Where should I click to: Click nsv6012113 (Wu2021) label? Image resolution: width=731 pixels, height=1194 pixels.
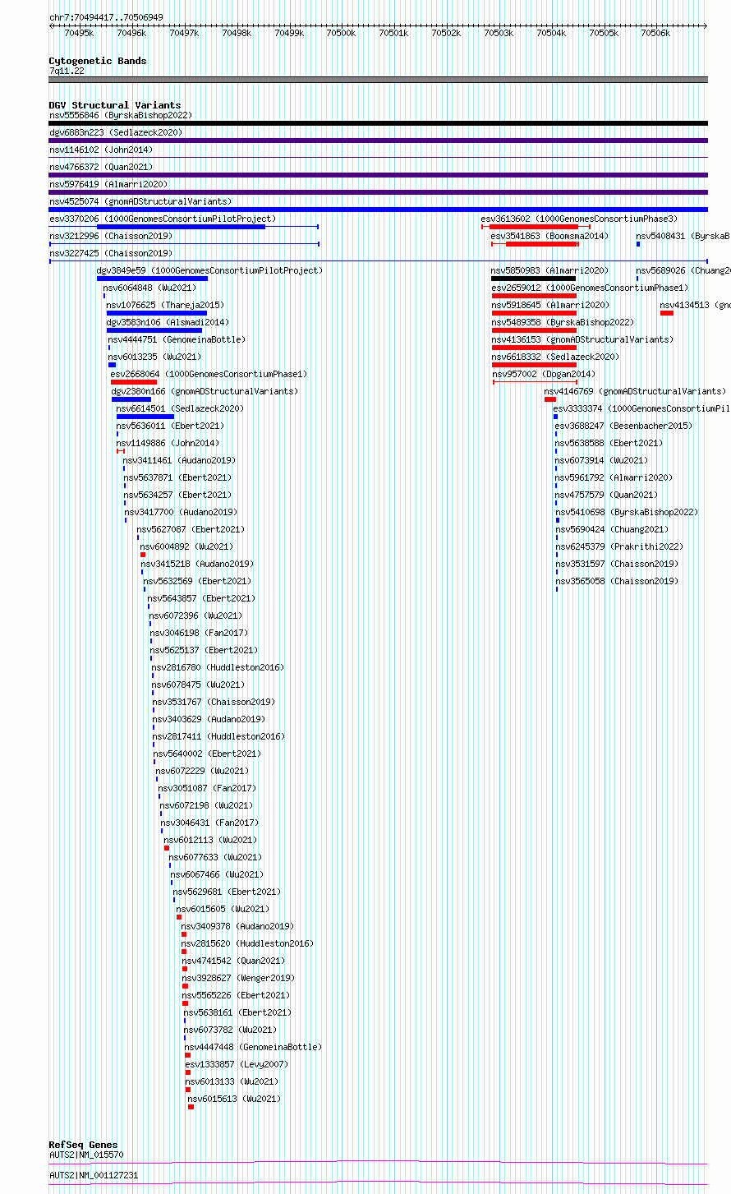(210, 840)
